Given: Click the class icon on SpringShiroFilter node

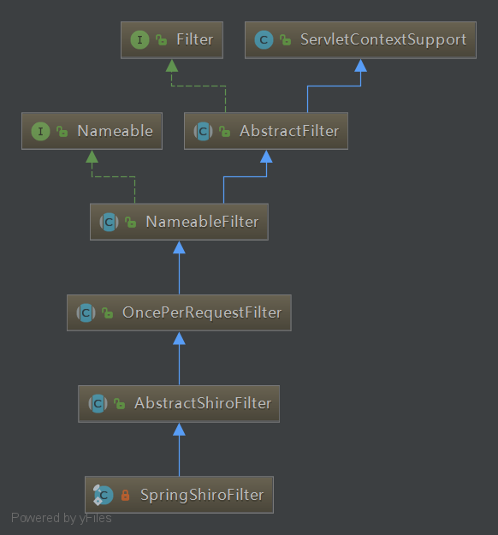Looking at the screenshot, I should (x=103, y=495).
